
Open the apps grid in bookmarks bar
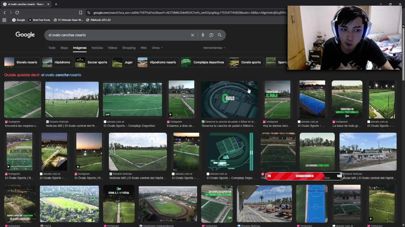[x=4, y=20]
